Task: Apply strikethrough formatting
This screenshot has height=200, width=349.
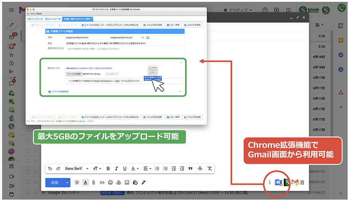Action: pyautogui.click(x=200, y=169)
